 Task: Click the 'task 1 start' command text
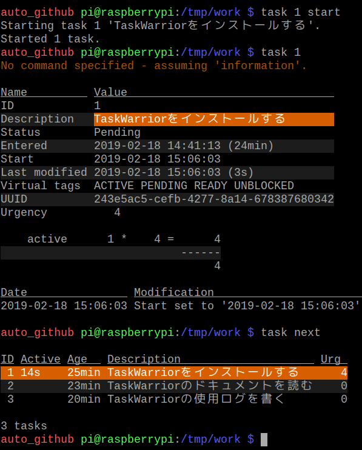[x=300, y=12]
